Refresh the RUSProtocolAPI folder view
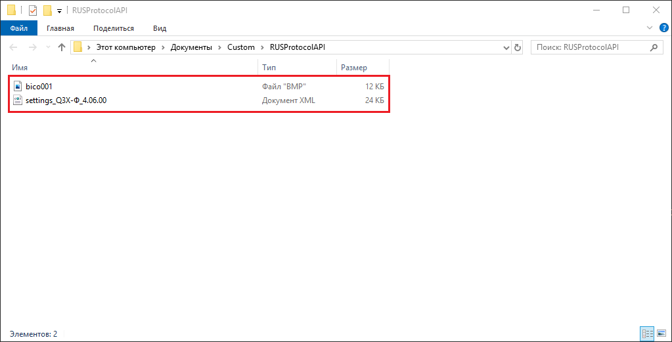This screenshot has height=342, width=672. click(518, 47)
